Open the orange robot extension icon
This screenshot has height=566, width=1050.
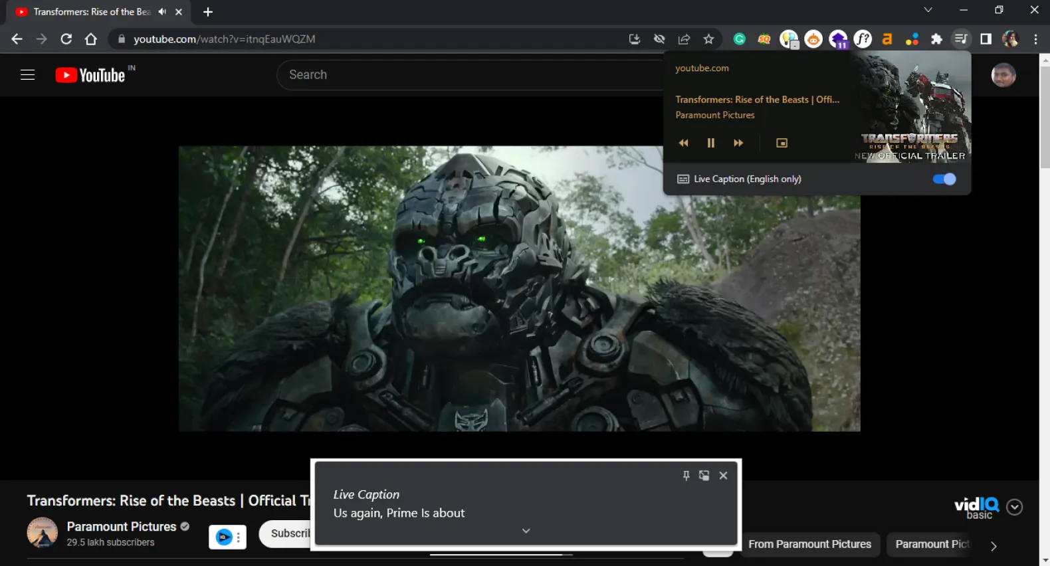[813, 40]
